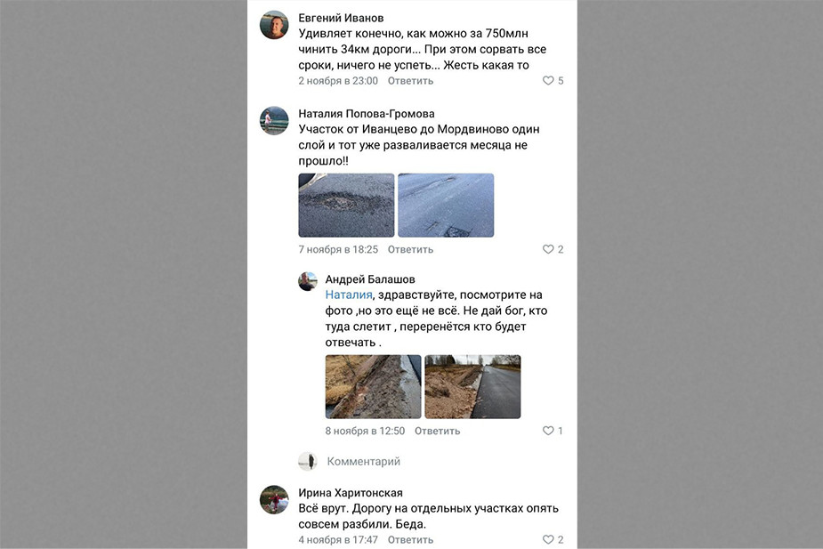Click the timestamp 7 ноября в 18:25

[x=338, y=250]
